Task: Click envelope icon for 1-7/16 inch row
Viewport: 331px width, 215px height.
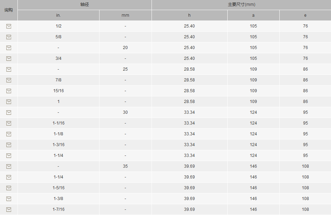Action: pyautogui.click(x=9, y=209)
